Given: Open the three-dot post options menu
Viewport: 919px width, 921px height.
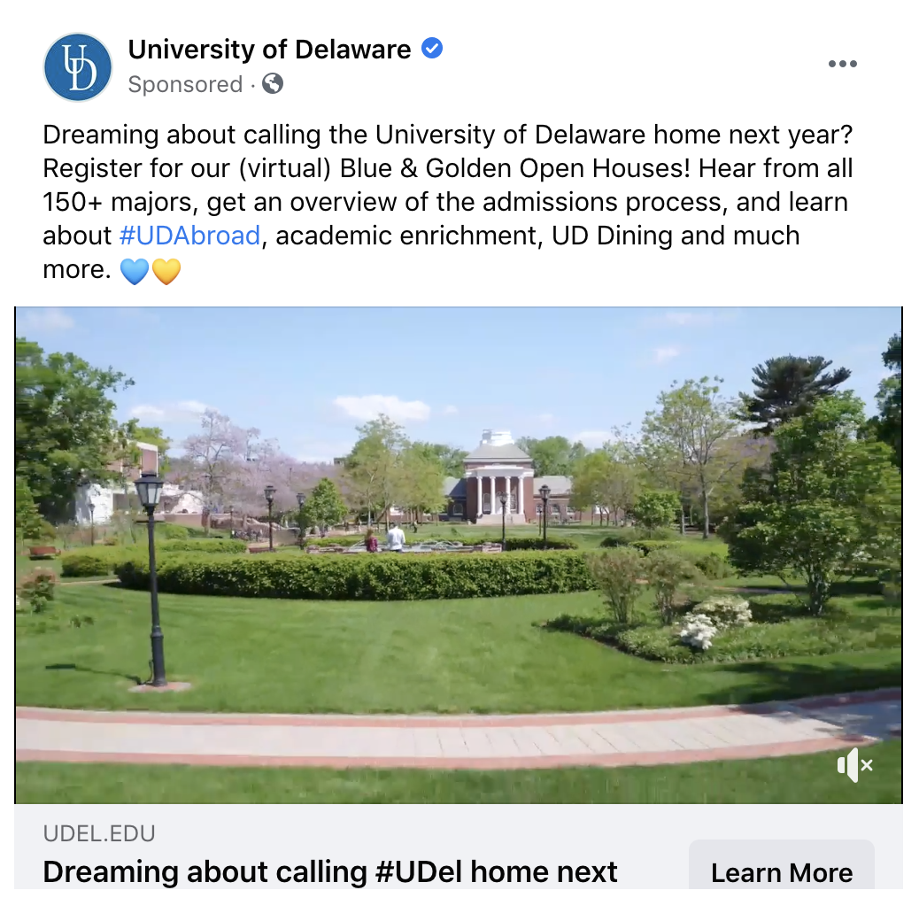Looking at the screenshot, I should pyautogui.click(x=842, y=64).
